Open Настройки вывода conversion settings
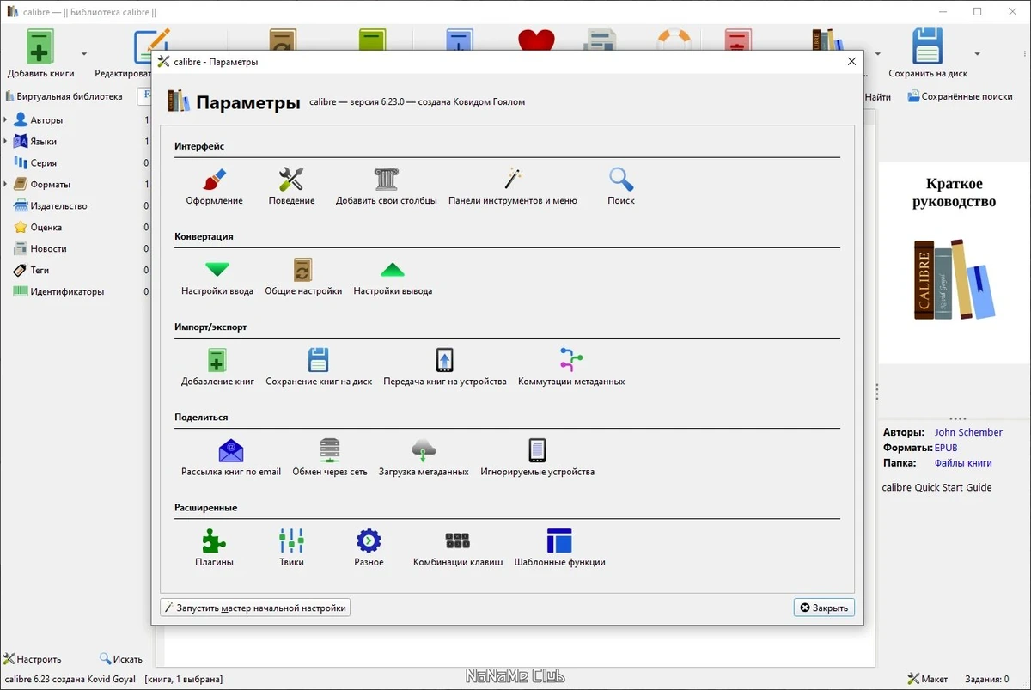Image resolution: width=1031 pixels, height=690 pixels. [393, 277]
